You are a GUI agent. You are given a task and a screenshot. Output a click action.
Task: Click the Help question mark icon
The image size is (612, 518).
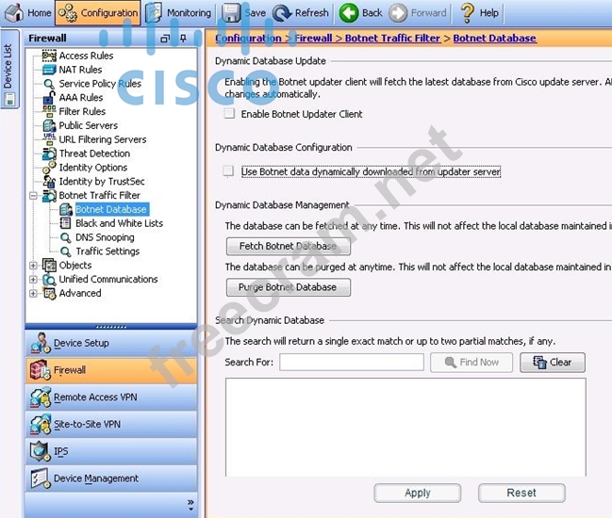pyautogui.click(x=467, y=13)
